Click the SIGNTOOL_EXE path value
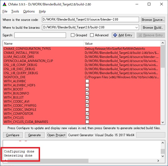This screenshot has width=168, height=166. 122,77
